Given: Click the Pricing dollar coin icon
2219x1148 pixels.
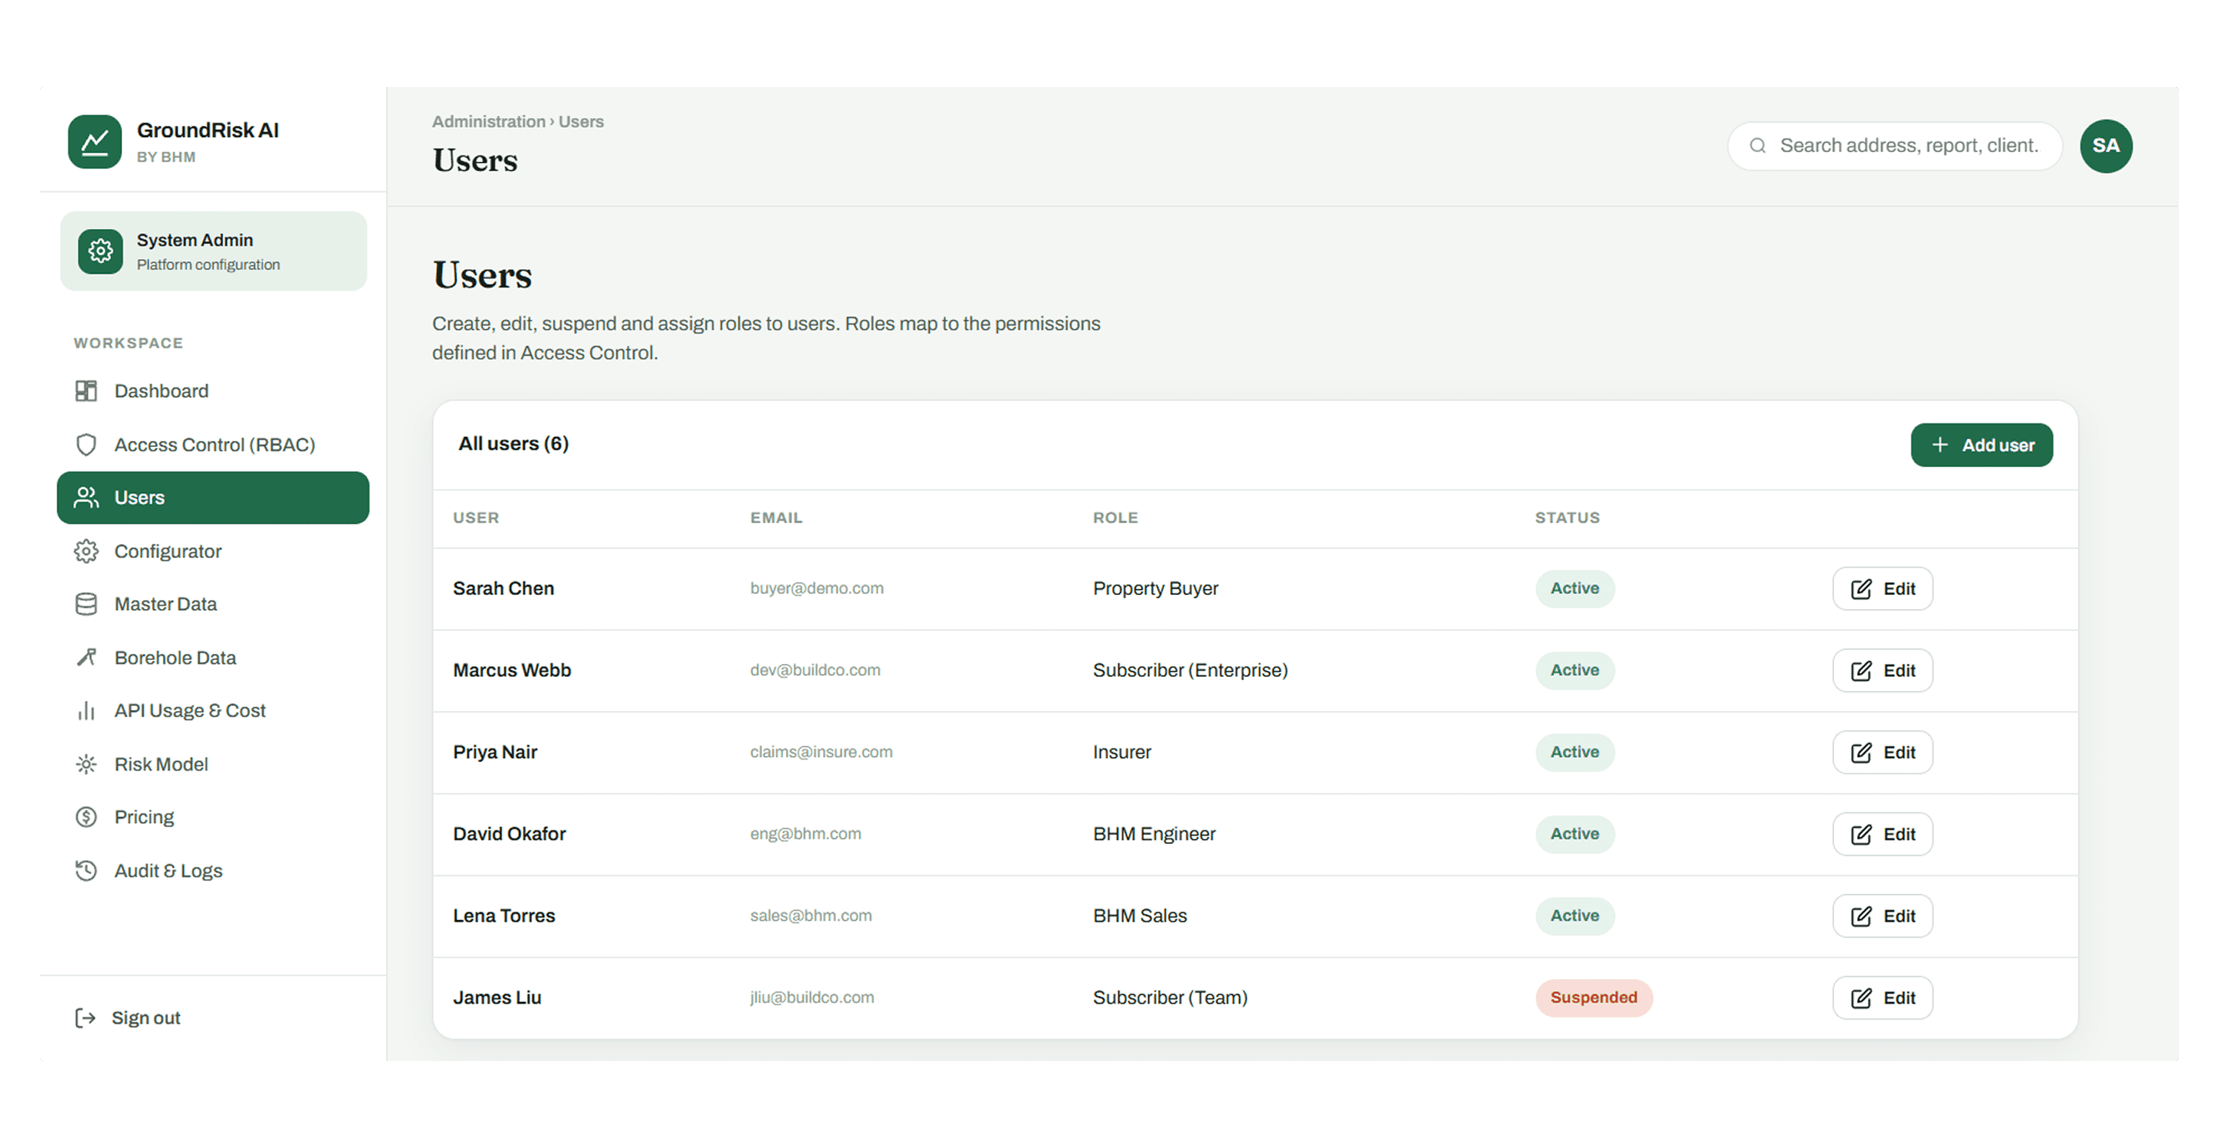Looking at the screenshot, I should (86, 817).
